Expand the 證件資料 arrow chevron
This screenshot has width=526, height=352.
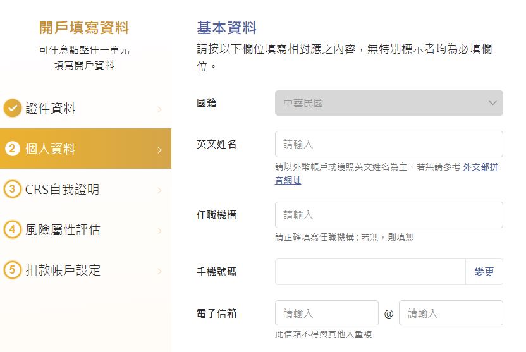point(159,109)
